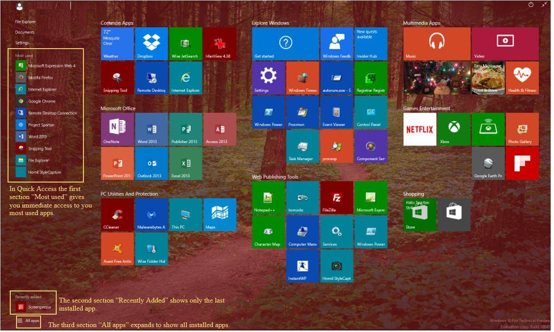Image resolution: width=554 pixels, height=332 pixels.
Task: Open the Get started tile
Action: pos(285,44)
